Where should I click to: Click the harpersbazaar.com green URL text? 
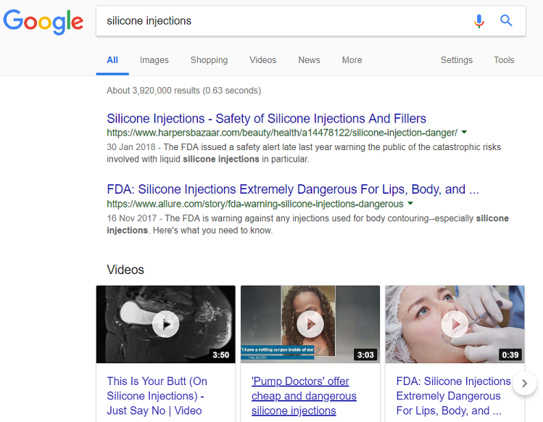coord(282,133)
